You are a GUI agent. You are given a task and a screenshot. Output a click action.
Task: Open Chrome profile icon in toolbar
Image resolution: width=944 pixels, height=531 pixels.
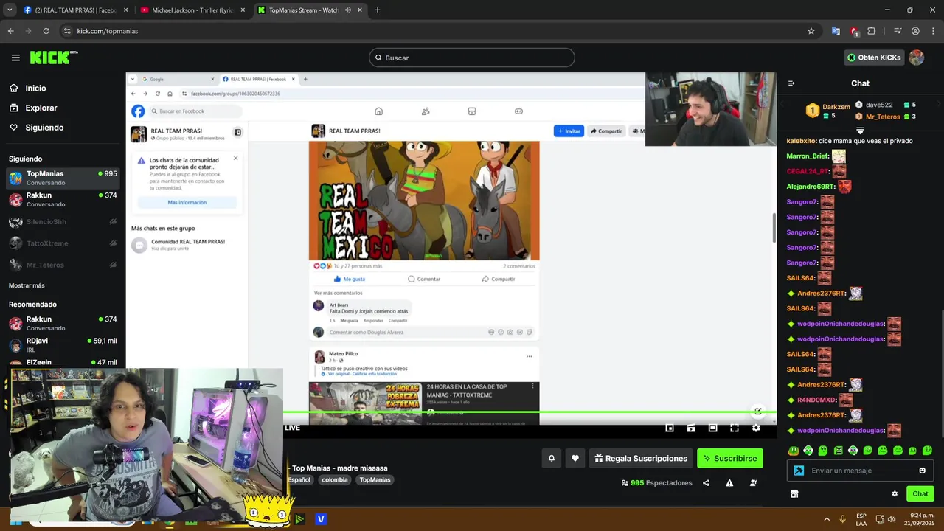pyautogui.click(x=915, y=31)
